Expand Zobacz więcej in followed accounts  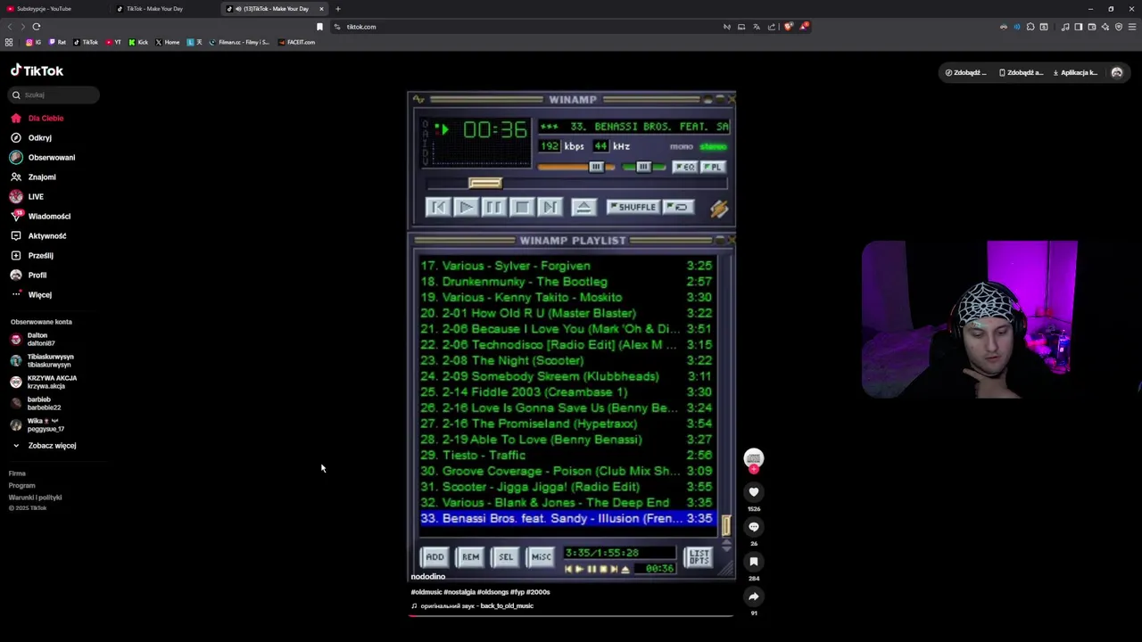point(43,446)
